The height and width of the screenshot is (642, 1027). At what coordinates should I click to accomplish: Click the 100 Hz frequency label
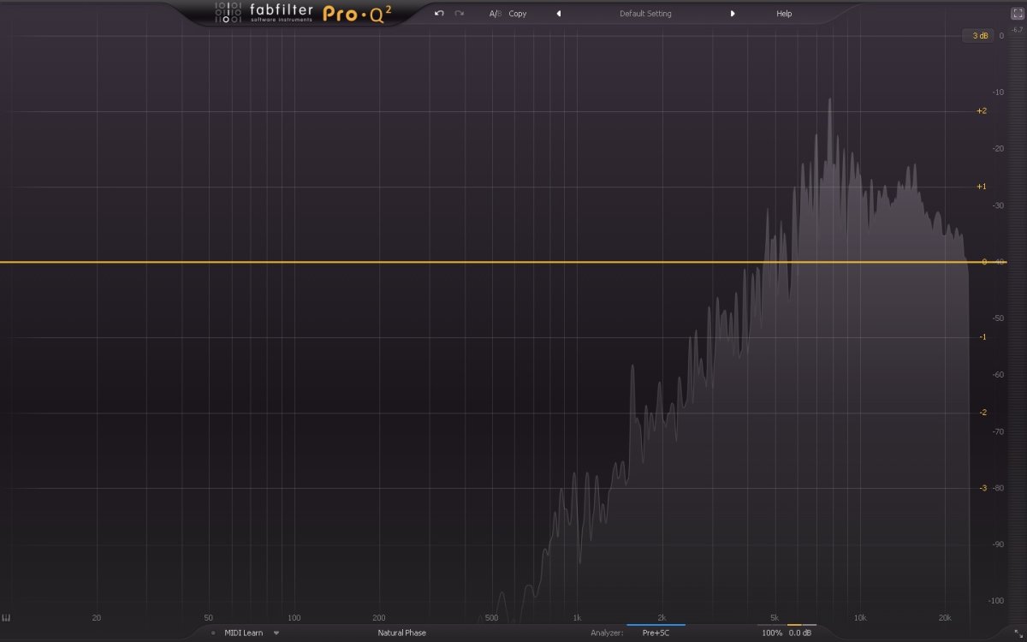[294, 618]
